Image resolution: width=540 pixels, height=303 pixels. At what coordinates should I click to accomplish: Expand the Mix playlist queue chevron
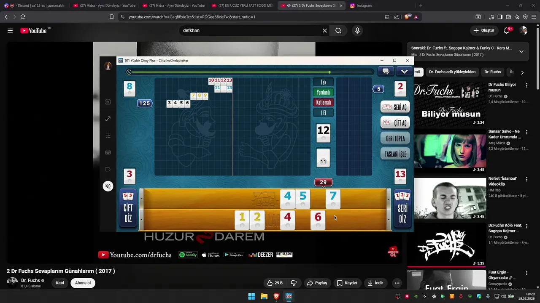(x=521, y=51)
